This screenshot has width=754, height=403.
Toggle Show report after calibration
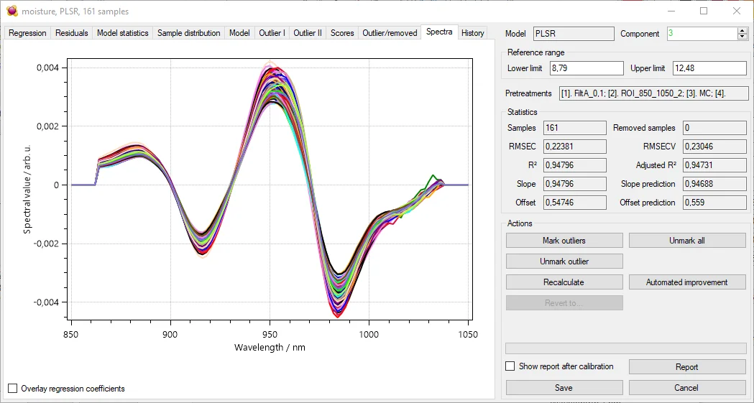click(510, 366)
